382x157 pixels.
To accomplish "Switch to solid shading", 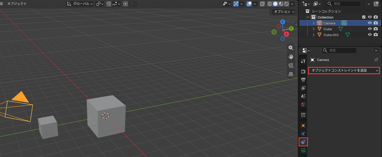I will pos(275,4).
